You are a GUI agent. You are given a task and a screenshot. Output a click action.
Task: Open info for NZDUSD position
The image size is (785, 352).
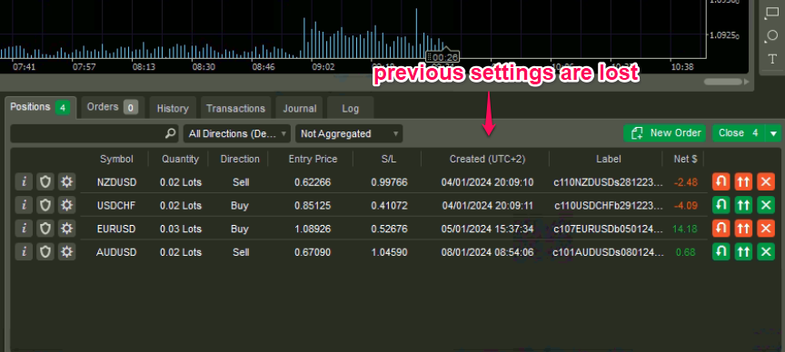(x=24, y=182)
